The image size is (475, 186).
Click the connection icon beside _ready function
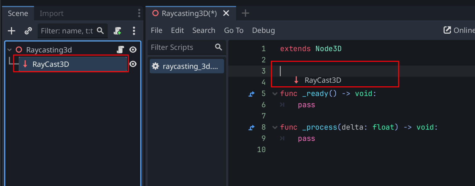(x=251, y=94)
